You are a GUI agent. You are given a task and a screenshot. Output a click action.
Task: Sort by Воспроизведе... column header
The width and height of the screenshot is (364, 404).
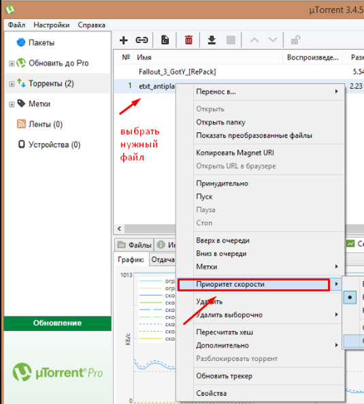[312, 57]
